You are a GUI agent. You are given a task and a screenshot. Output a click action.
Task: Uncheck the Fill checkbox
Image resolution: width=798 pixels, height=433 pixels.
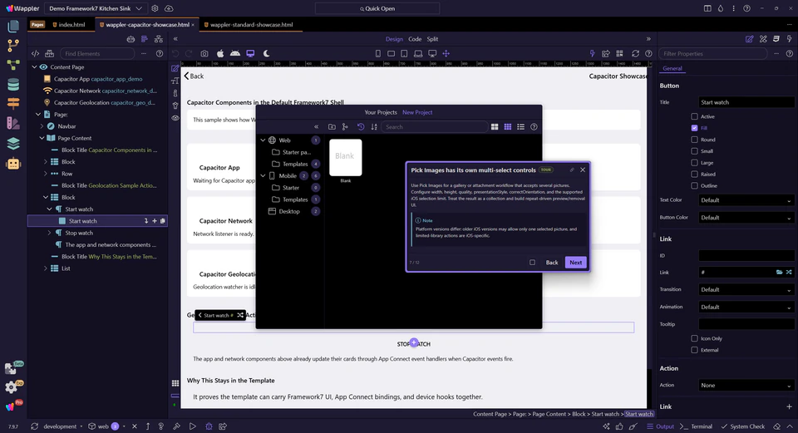point(694,128)
